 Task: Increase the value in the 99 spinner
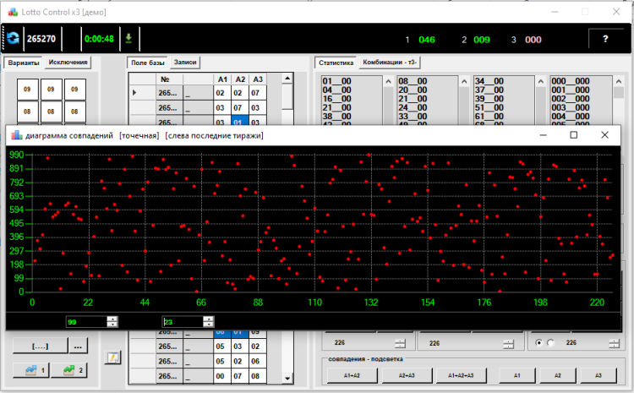(x=112, y=319)
